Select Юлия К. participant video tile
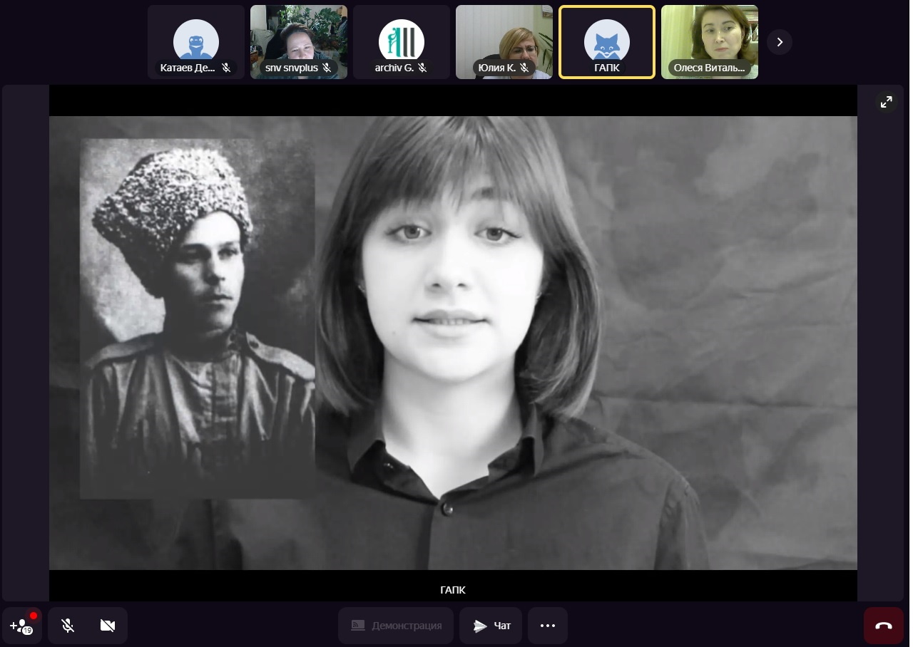 tap(504, 36)
